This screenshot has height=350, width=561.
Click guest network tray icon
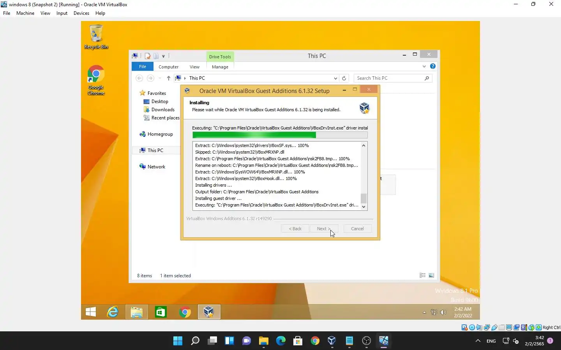tap(434, 312)
